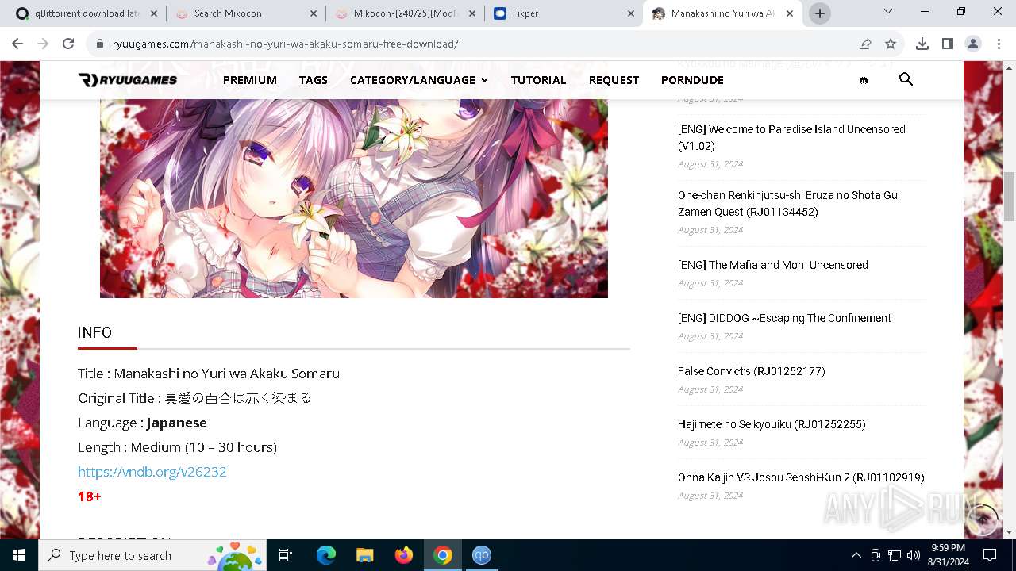Image resolution: width=1016 pixels, height=571 pixels.
Task: Reload the current page
Action: [x=68, y=44]
